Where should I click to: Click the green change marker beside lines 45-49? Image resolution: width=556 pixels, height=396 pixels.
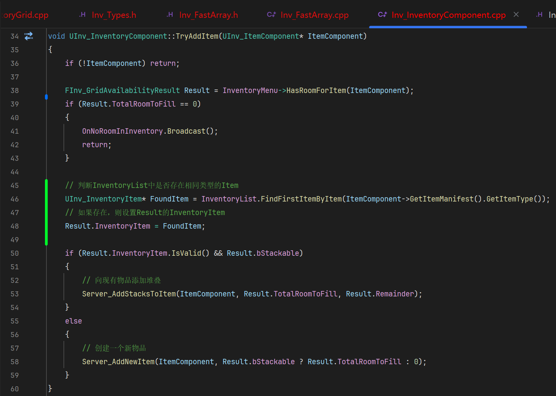46,212
